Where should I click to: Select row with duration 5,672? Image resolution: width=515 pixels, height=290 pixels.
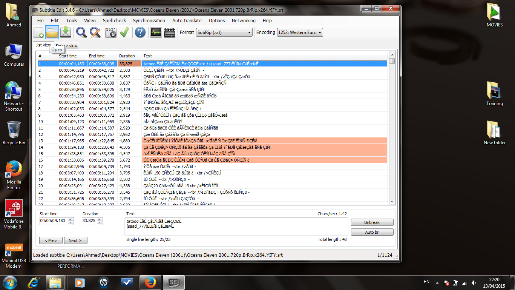(x=212, y=160)
